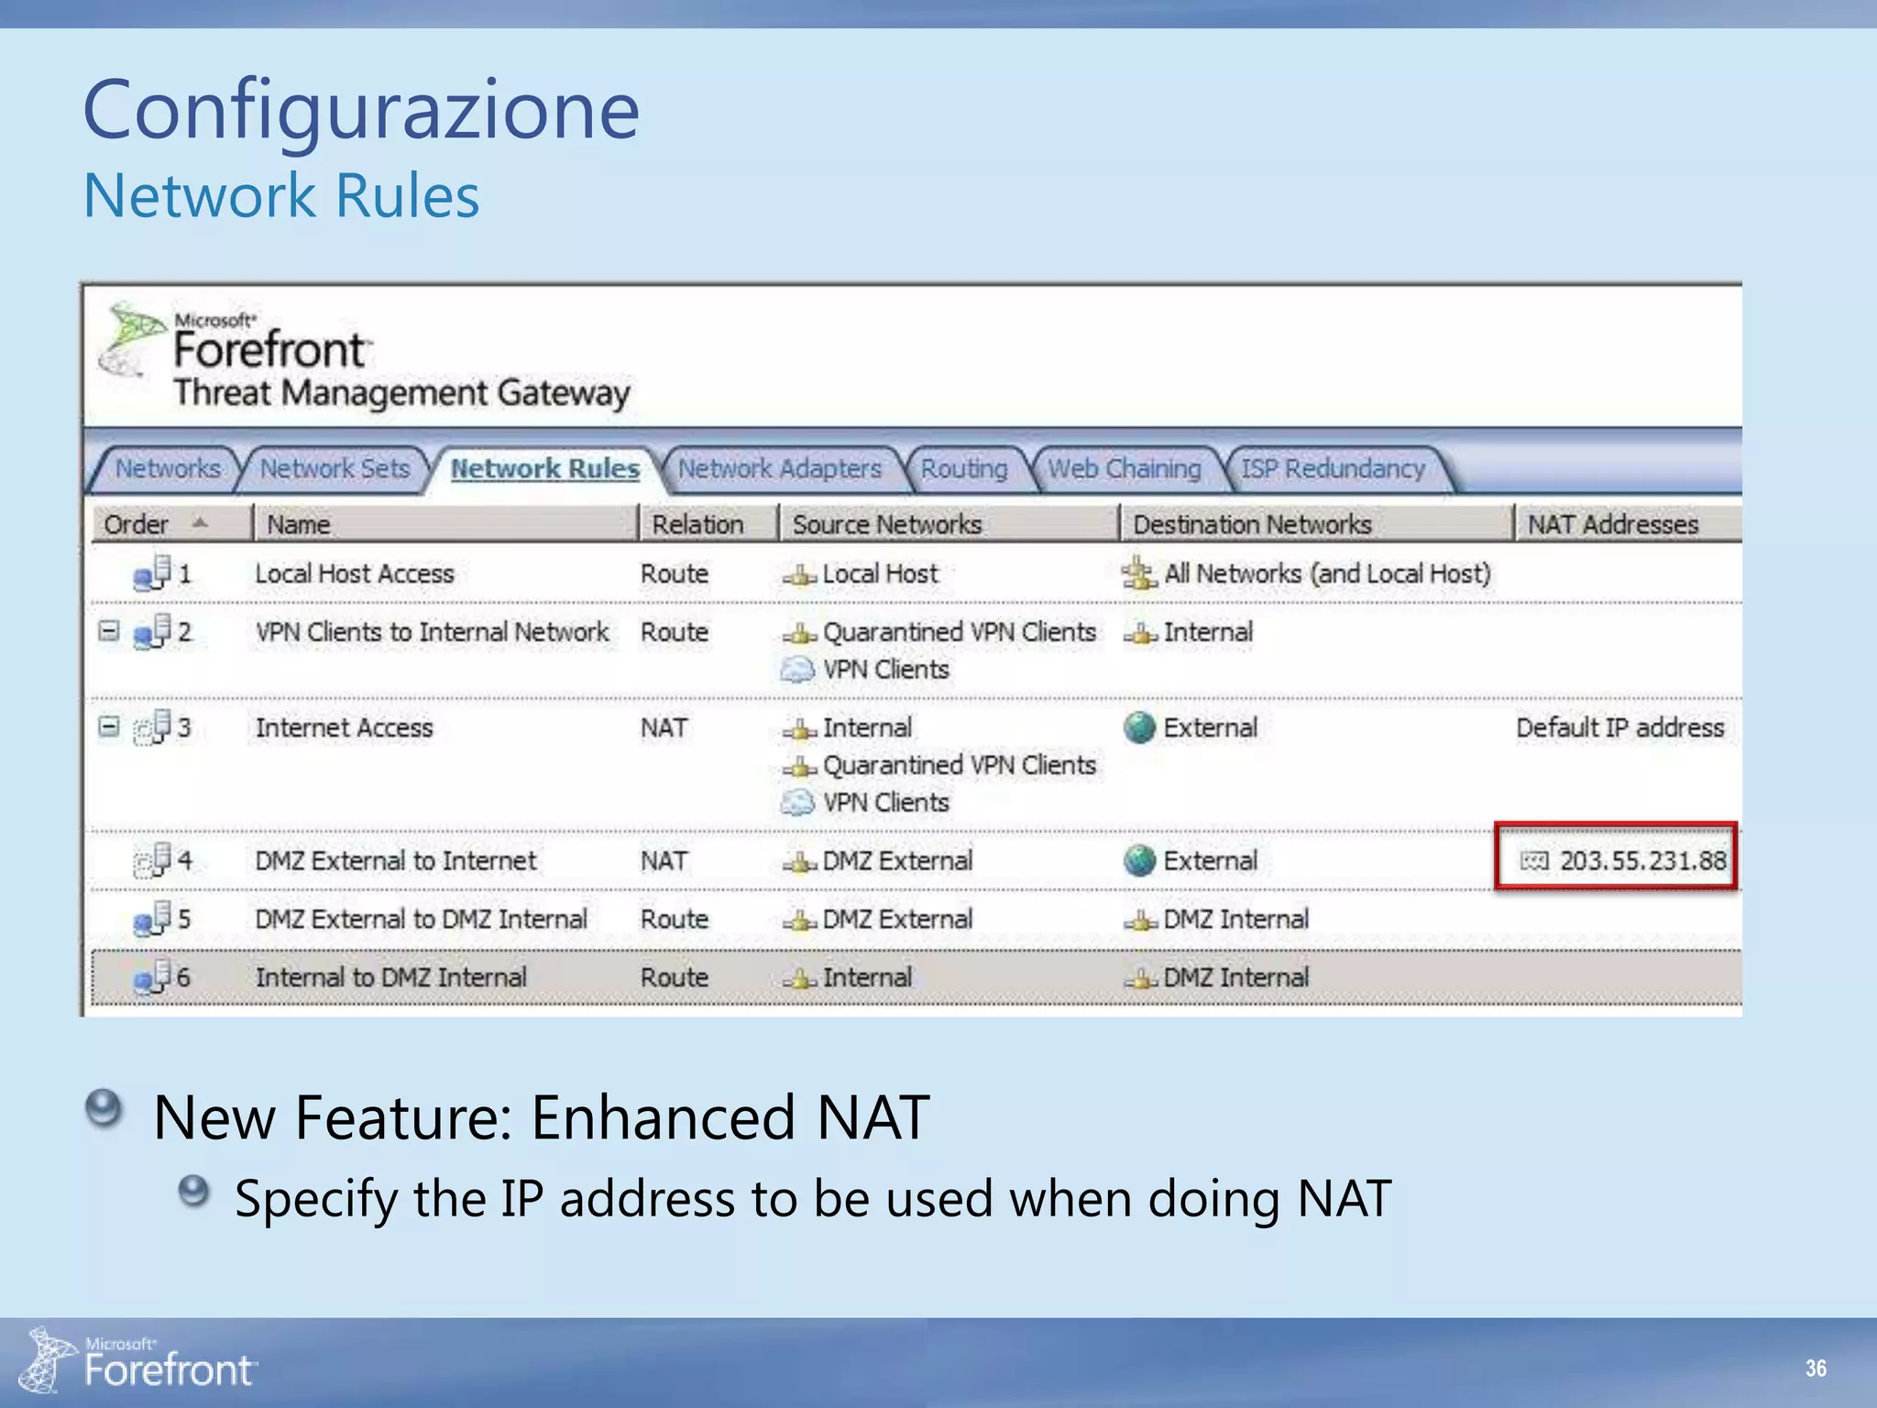
Task: Click the Default IP address NAT value
Action: click(x=1620, y=728)
